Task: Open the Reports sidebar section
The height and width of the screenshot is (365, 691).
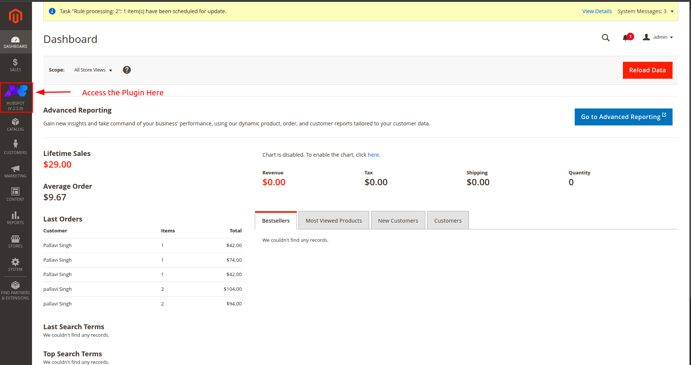Action: click(15, 218)
